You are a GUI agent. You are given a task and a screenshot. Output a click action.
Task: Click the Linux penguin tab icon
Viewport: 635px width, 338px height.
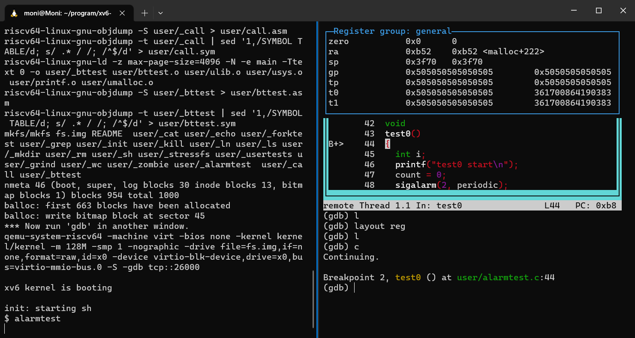coord(14,13)
